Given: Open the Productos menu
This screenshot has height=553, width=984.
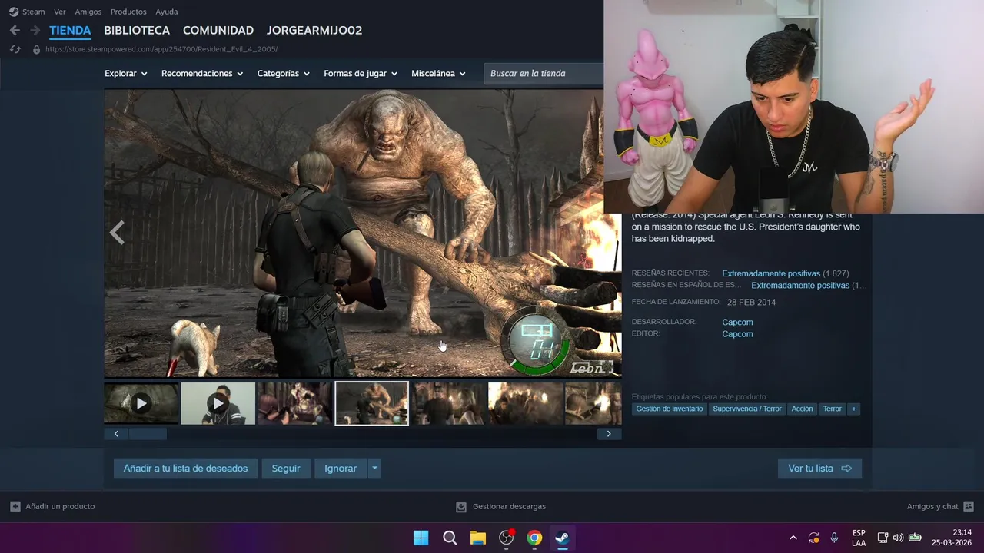Looking at the screenshot, I should click(x=128, y=12).
